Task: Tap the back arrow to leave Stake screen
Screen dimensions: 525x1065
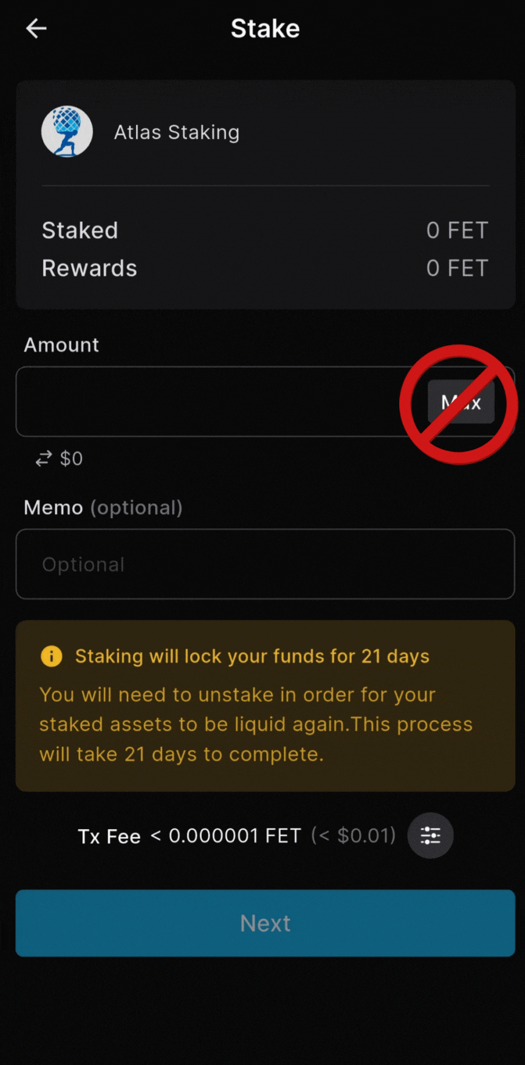Action: [36, 28]
